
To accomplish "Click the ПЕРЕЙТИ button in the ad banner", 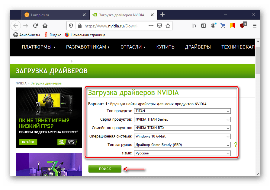I will [x=30, y=142].
